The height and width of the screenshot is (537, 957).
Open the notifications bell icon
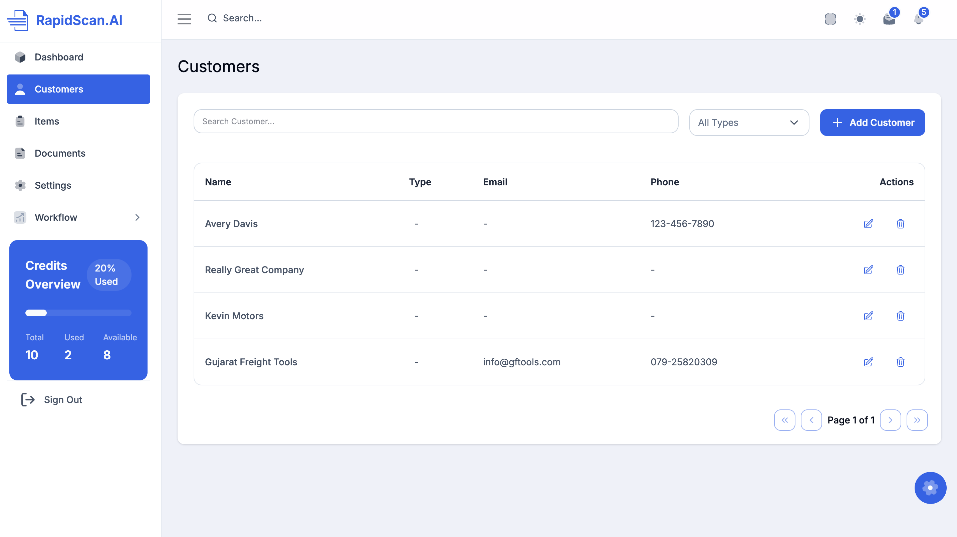click(x=919, y=19)
